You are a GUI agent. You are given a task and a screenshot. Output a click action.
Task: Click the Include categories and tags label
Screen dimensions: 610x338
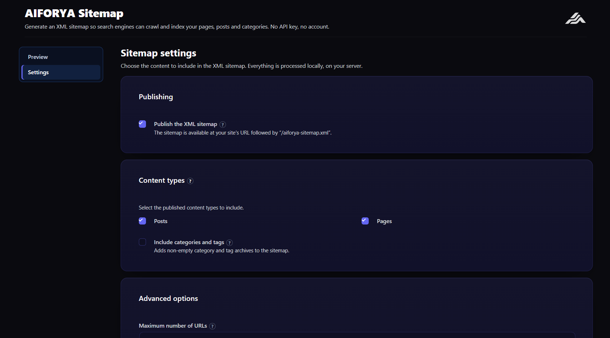189,242
